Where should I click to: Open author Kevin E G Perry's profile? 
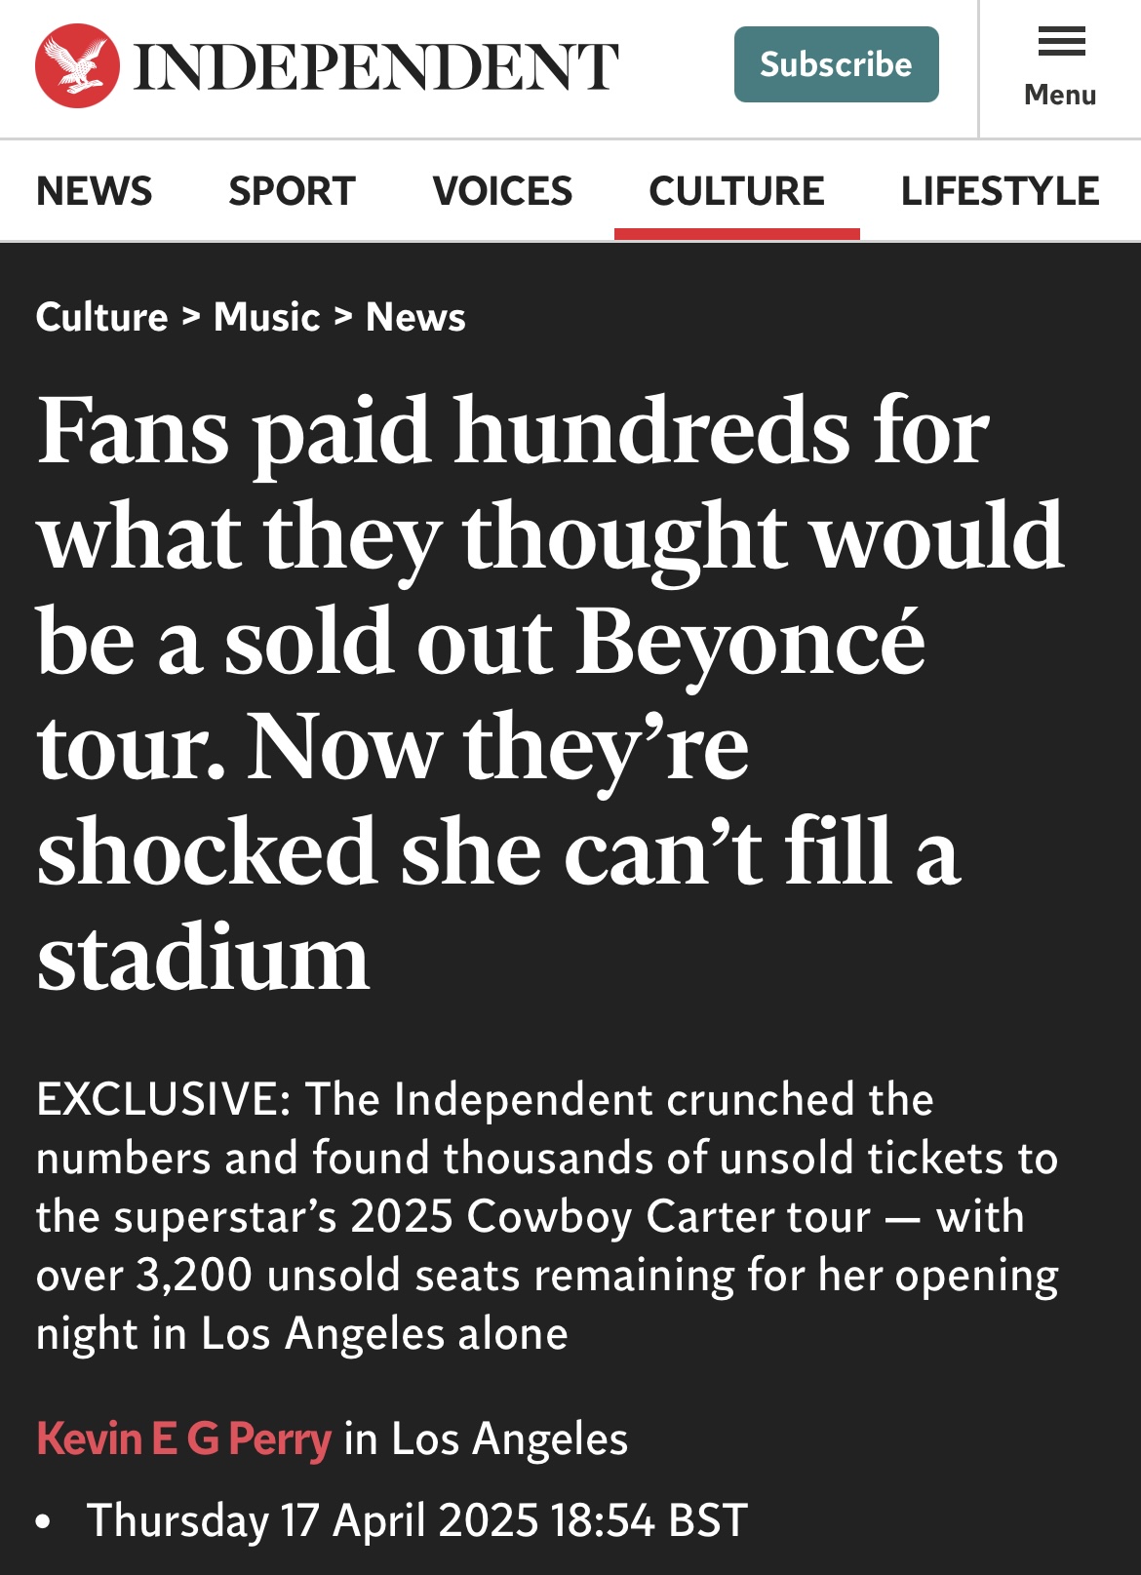(x=184, y=1438)
